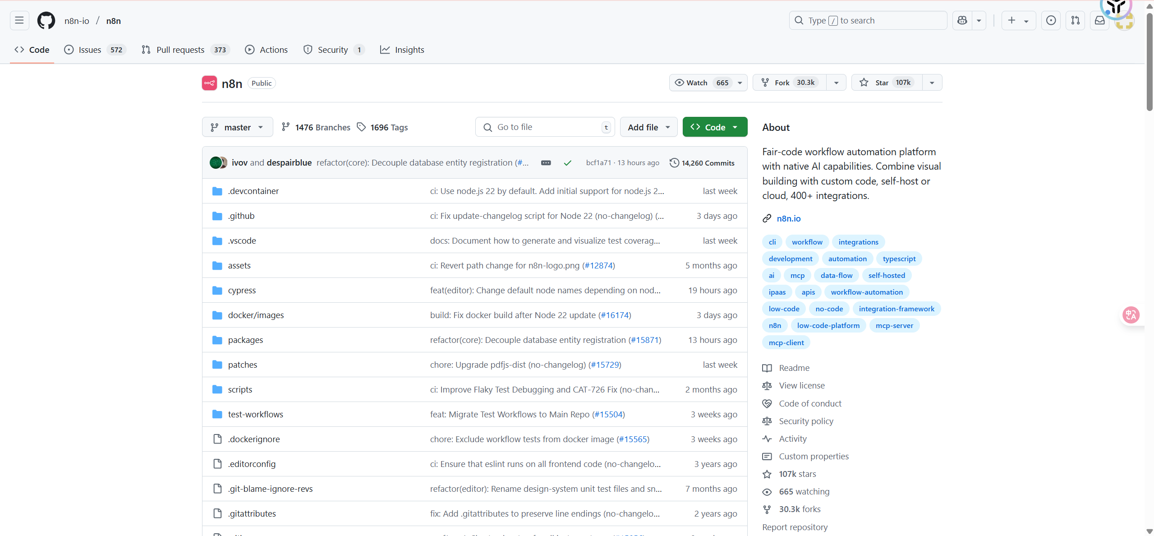The image size is (1154, 536).
Task: Open the .git-blame-ignore-revs file
Action: pos(270,489)
